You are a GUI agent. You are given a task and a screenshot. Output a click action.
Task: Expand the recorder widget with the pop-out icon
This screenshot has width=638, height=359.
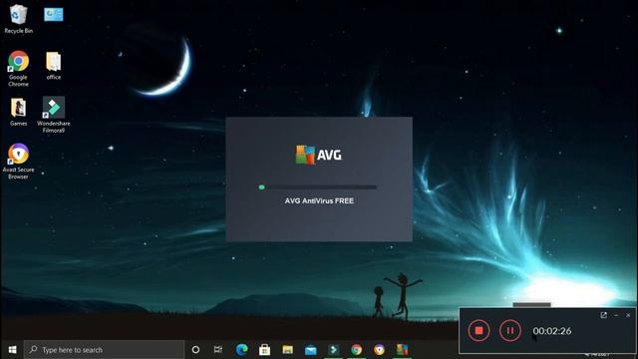click(x=603, y=315)
